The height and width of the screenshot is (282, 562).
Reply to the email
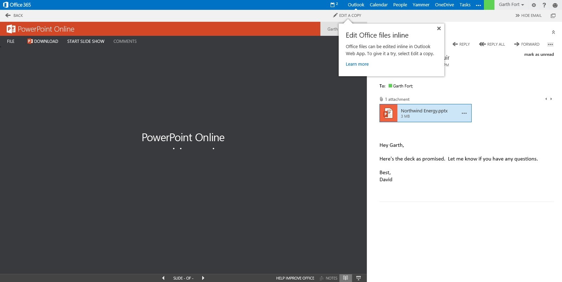click(461, 44)
